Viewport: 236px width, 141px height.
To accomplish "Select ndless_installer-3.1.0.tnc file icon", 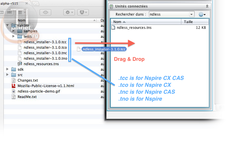I will [20, 53].
